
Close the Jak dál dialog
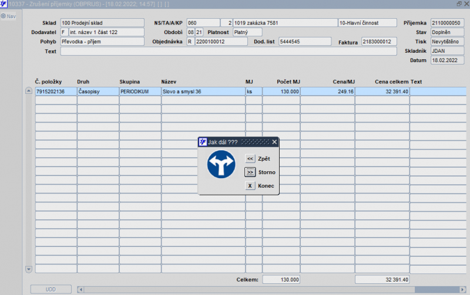pyautogui.click(x=274, y=142)
